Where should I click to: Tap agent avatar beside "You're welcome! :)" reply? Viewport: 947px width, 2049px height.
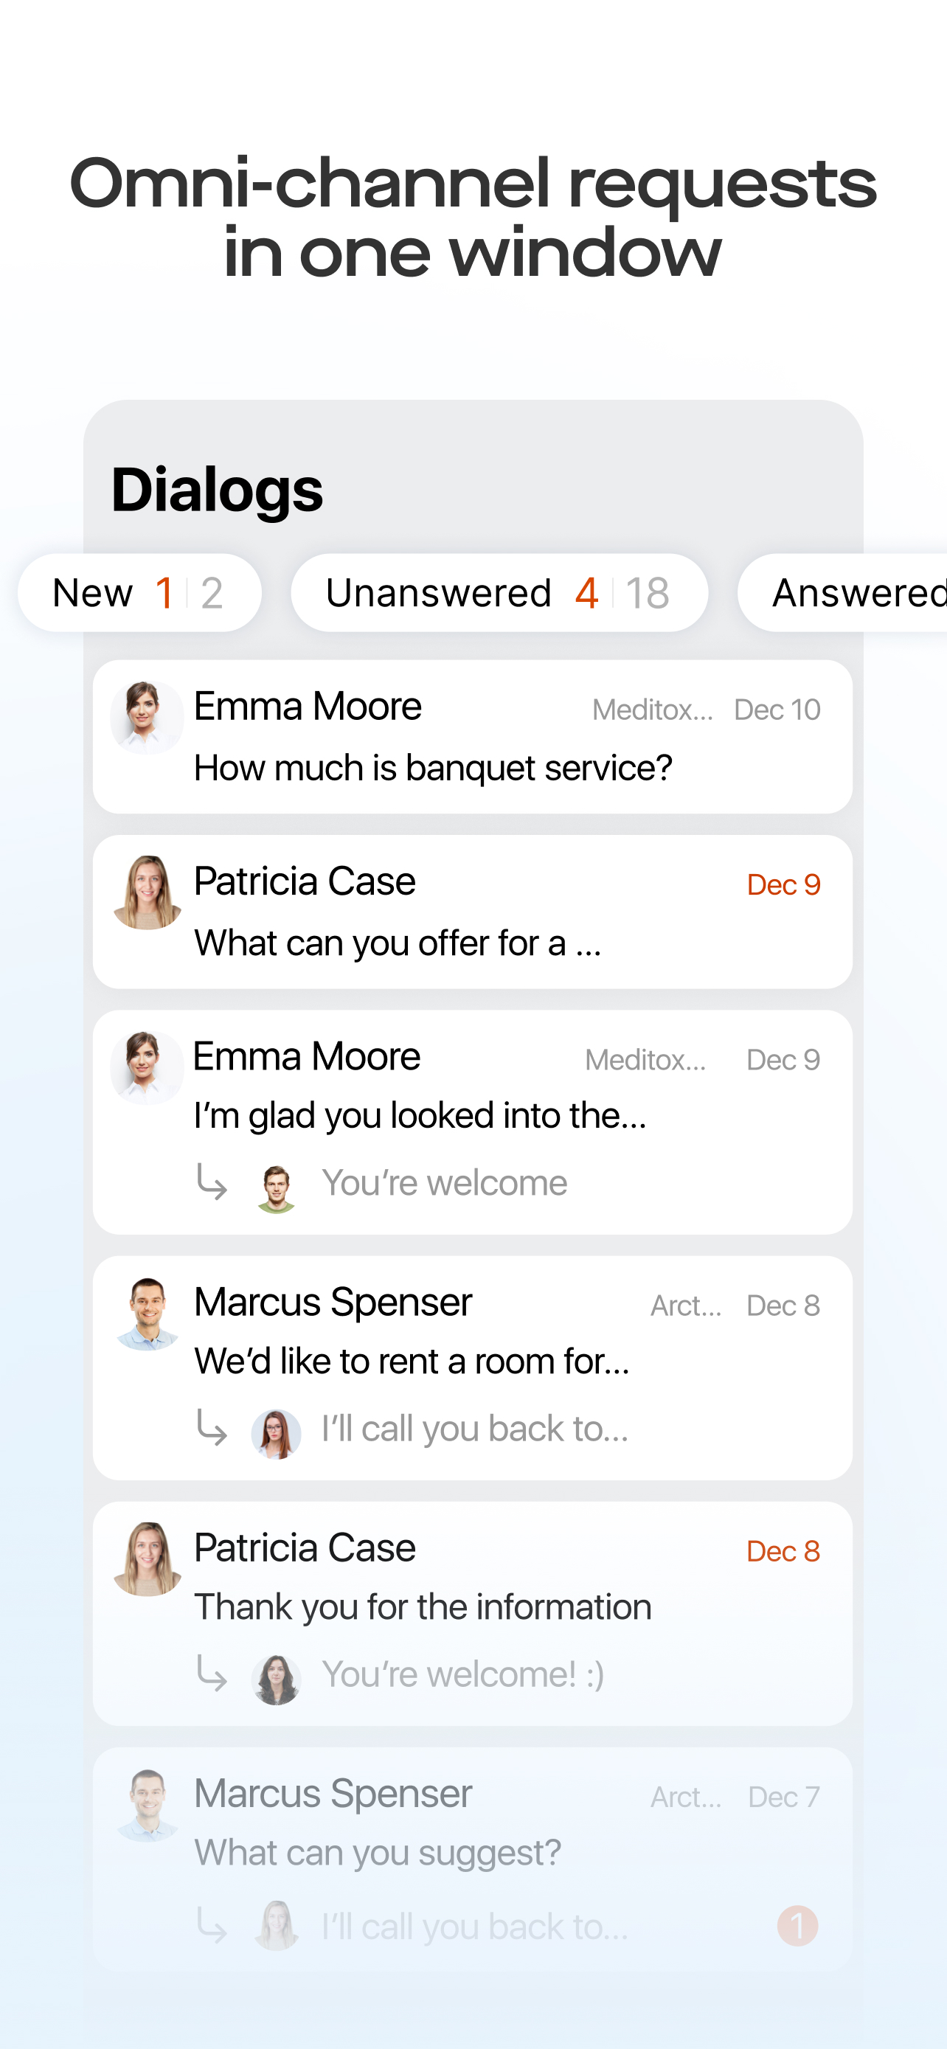click(x=276, y=1680)
